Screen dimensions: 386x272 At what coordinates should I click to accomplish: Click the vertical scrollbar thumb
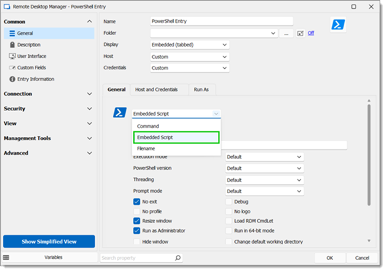[x=369, y=155]
